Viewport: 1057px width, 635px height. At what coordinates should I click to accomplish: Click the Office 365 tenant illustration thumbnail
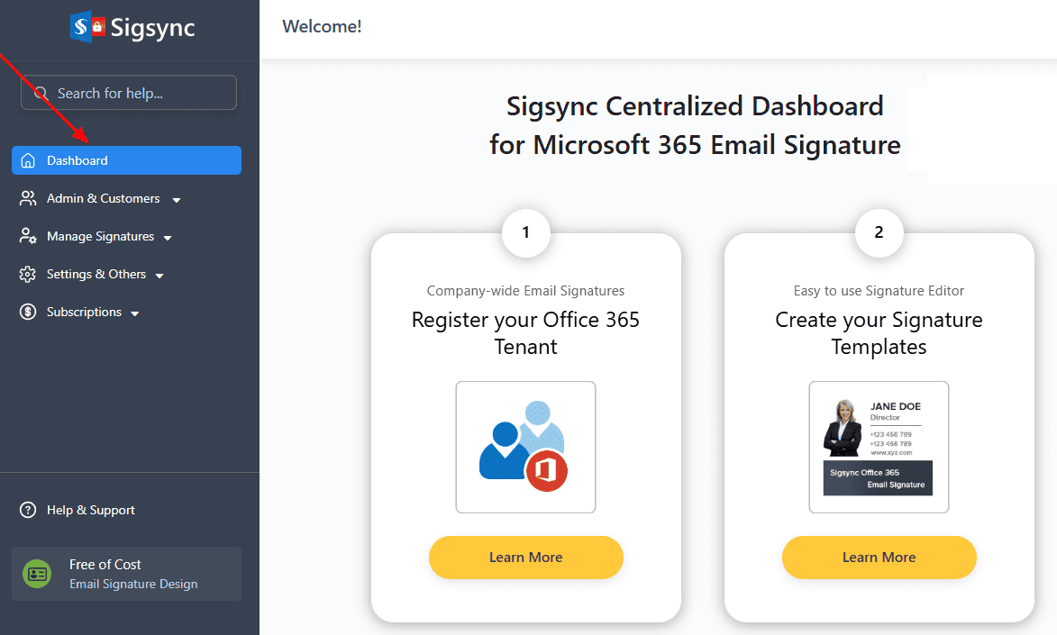pos(525,447)
